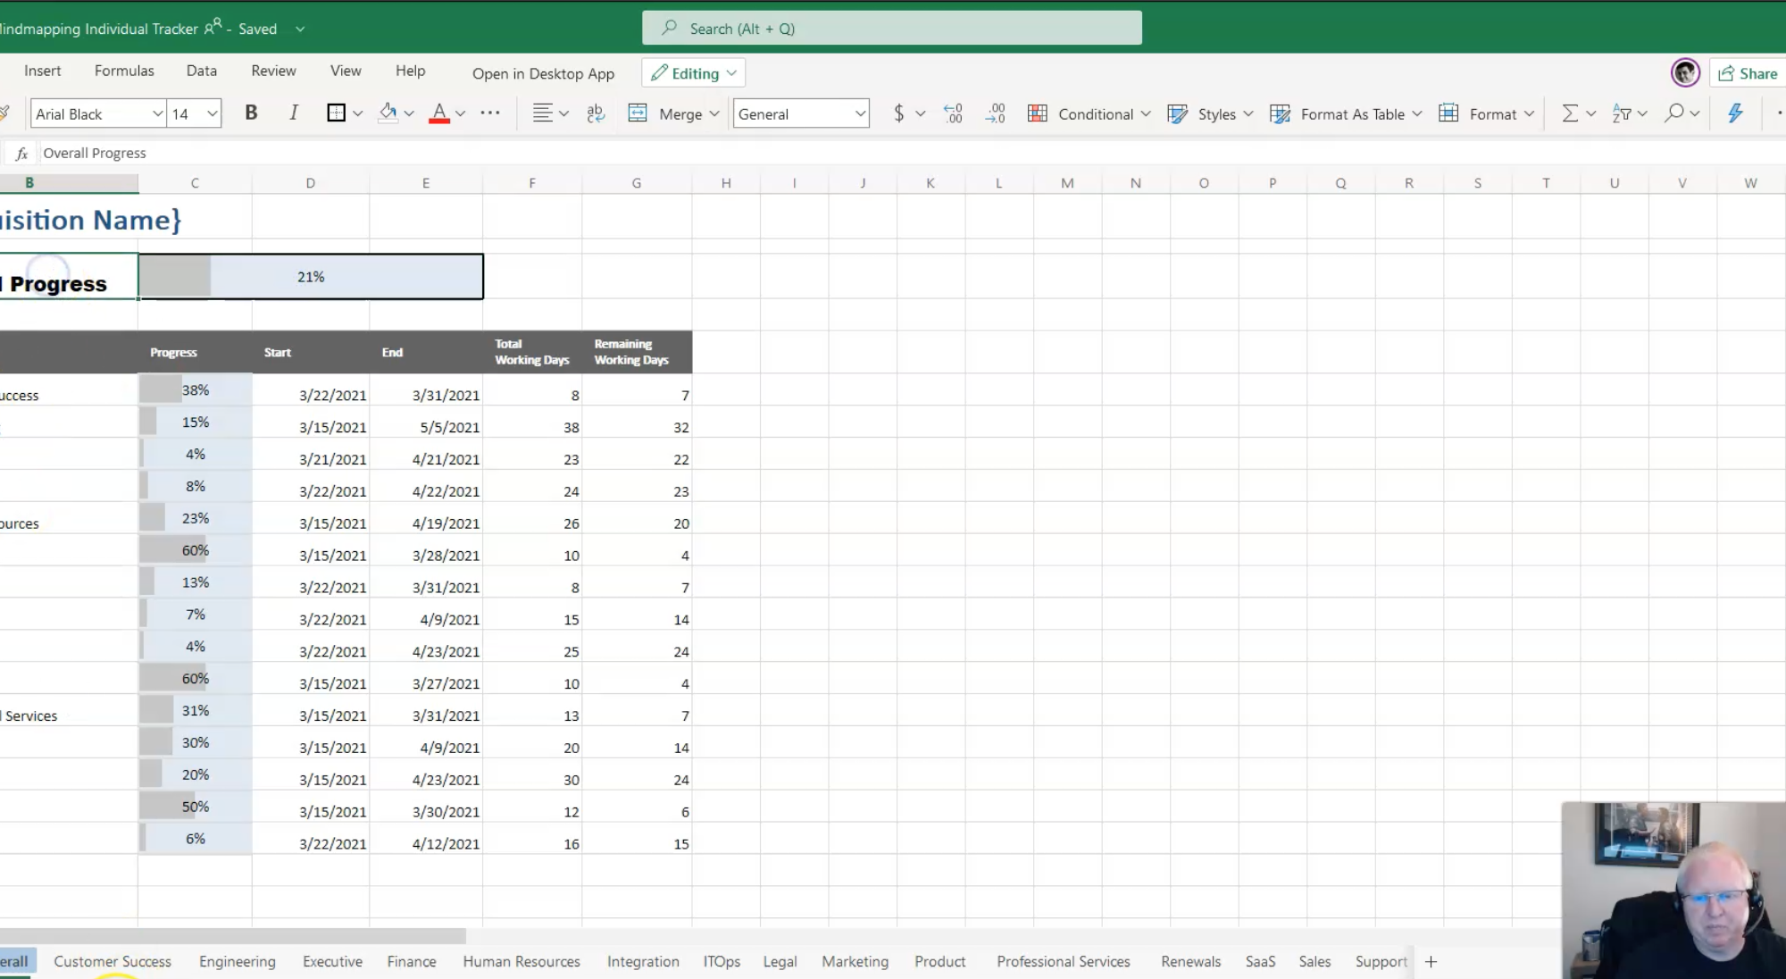Click the Remaining Working Days header
Viewport: 1786px width, 979px height.
pos(636,352)
